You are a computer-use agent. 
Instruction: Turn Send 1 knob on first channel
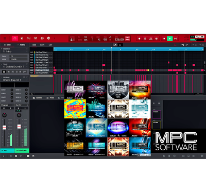coord(12,90)
